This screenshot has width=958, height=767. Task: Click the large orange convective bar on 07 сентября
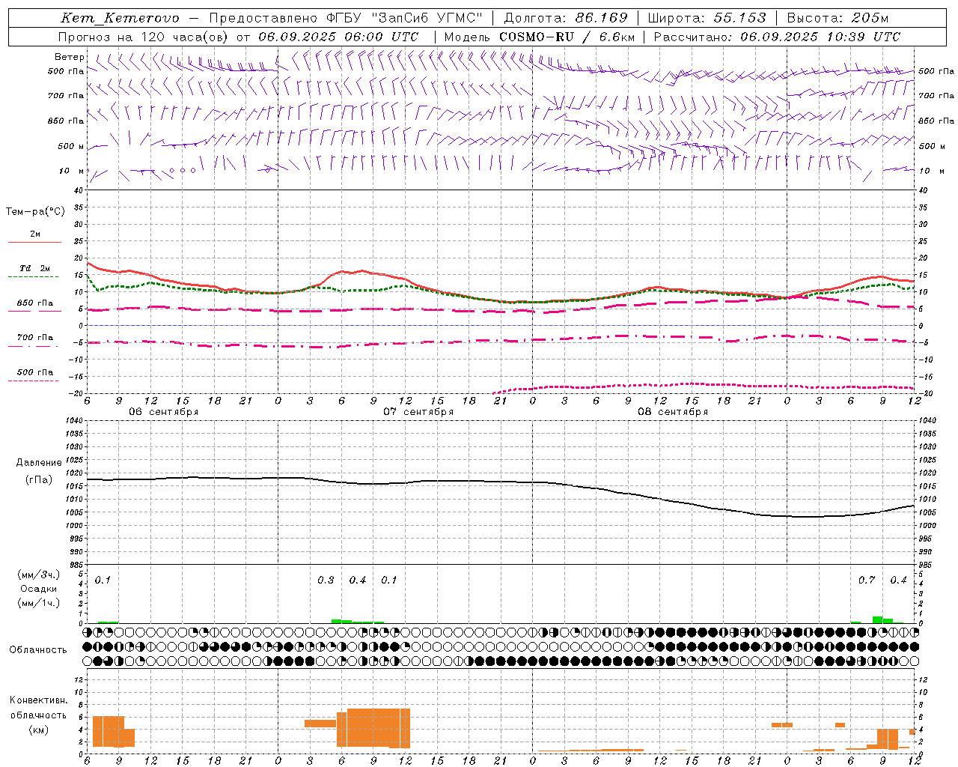click(x=373, y=727)
